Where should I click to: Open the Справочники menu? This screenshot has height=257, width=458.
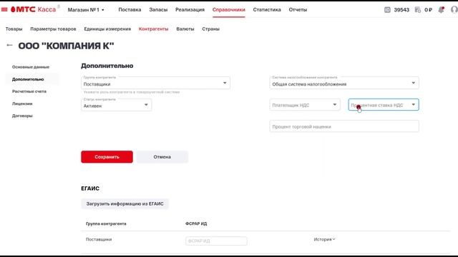click(229, 9)
